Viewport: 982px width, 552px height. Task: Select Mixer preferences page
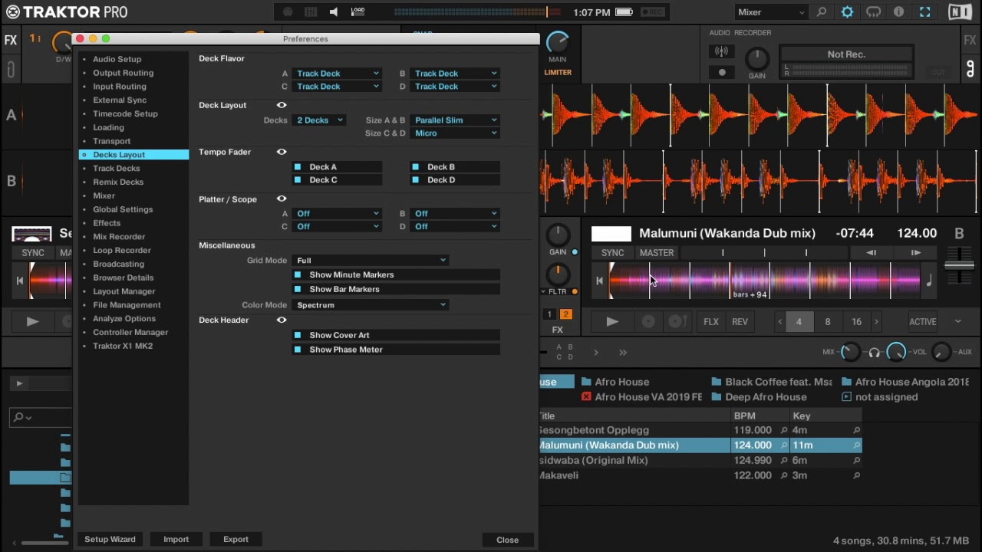(x=104, y=196)
